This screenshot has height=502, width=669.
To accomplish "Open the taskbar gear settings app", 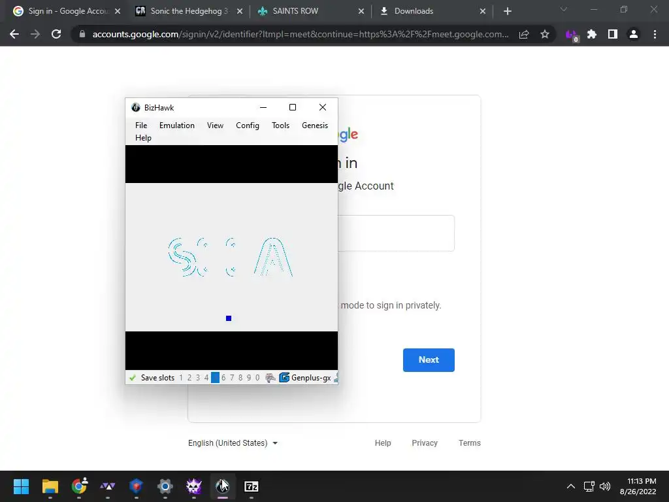I will tap(165, 486).
